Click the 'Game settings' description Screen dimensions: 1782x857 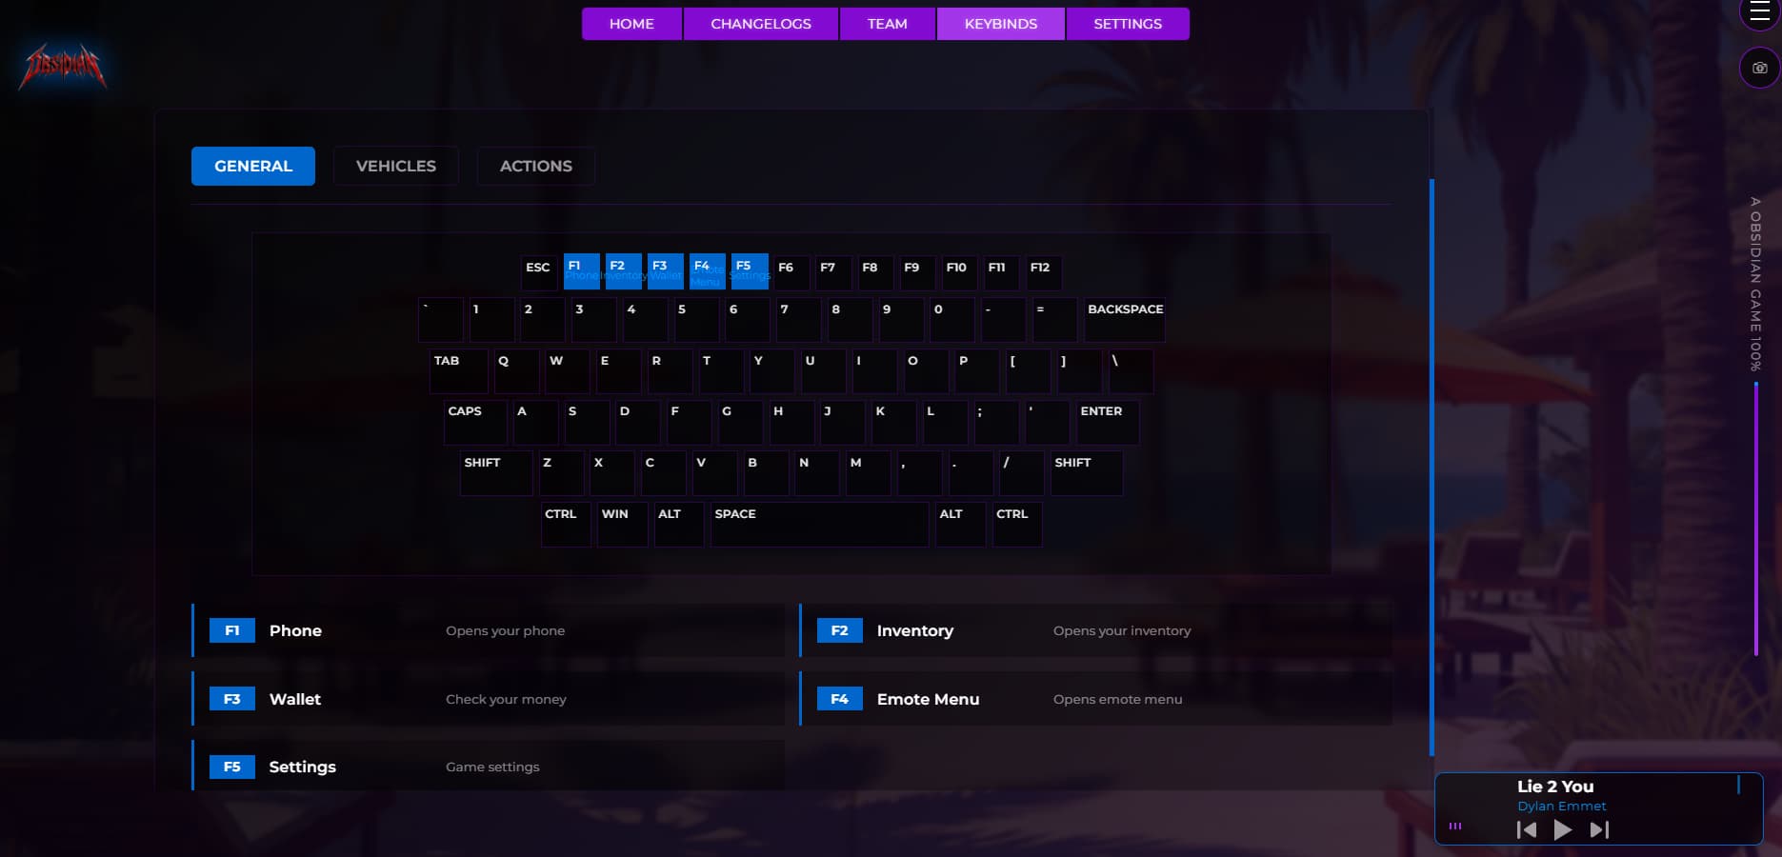pyautogui.click(x=492, y=767)
